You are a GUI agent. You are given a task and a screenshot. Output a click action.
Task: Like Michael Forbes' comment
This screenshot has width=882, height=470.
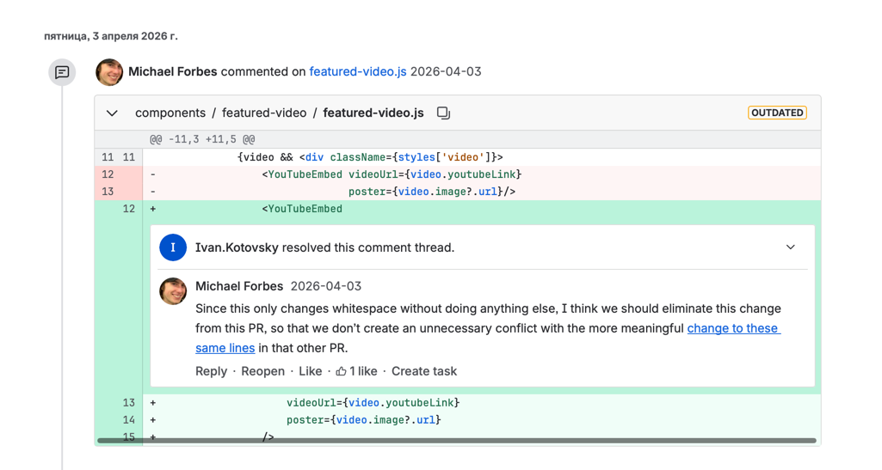[310, 371]
